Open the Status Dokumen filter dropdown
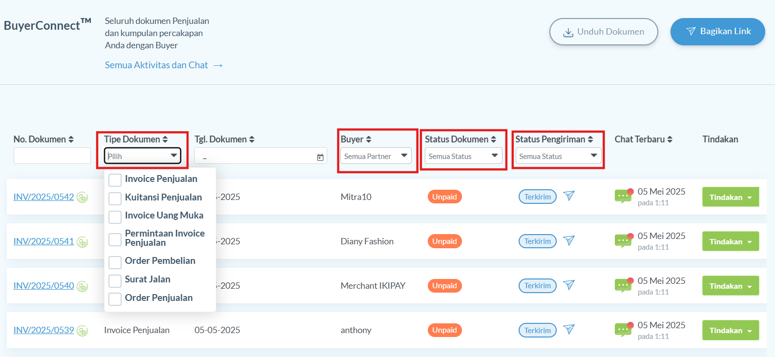The image size is (775, 357). pos(463,156)
